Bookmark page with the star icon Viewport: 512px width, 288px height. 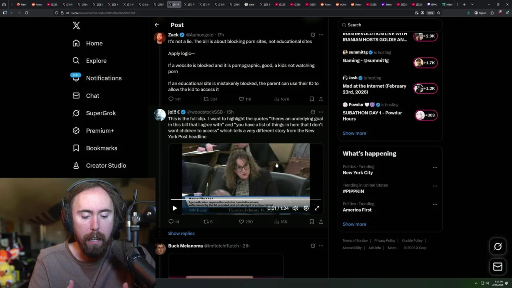[438, 13]
